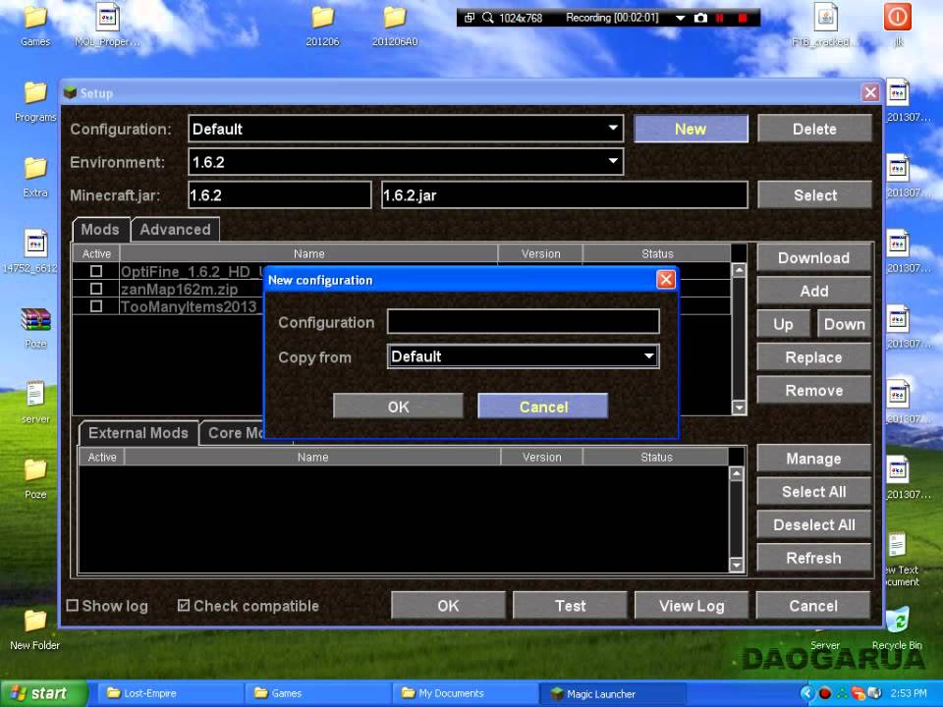This screenshot has height=707, width=943.
Task: Open the yellow Poze folder on desktop
Action: (x=35, y=470)
